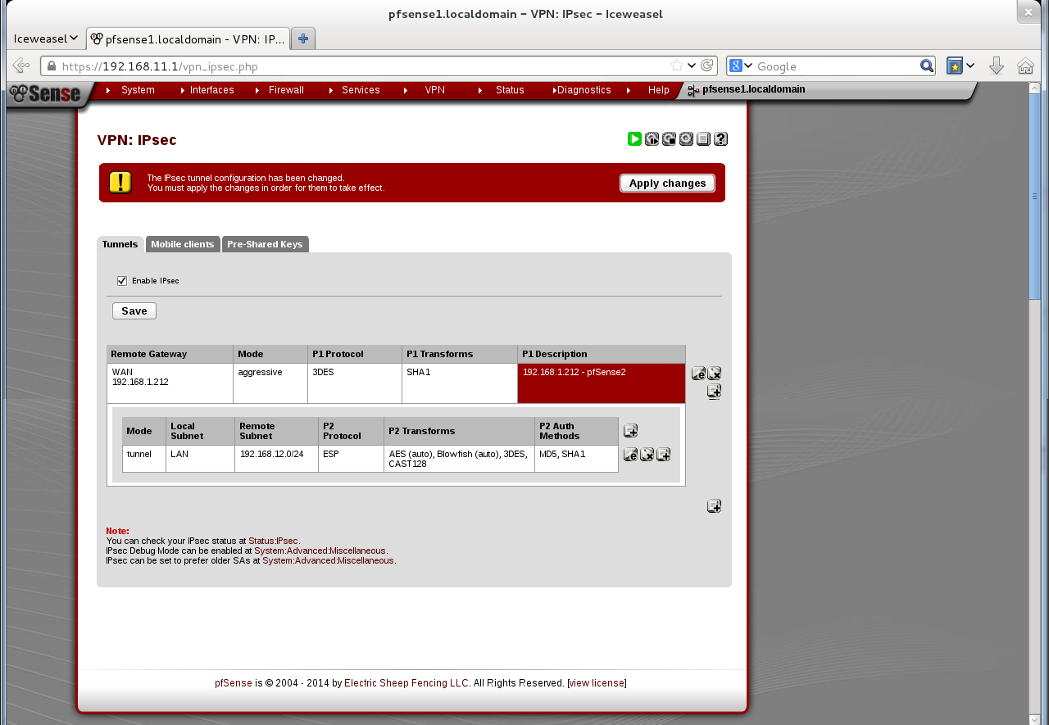Image resolution: width=1049 pixels, height=725 pixels.
Task: Click the restart IPsec service gear icon
Action: click(x=652, y=139)
